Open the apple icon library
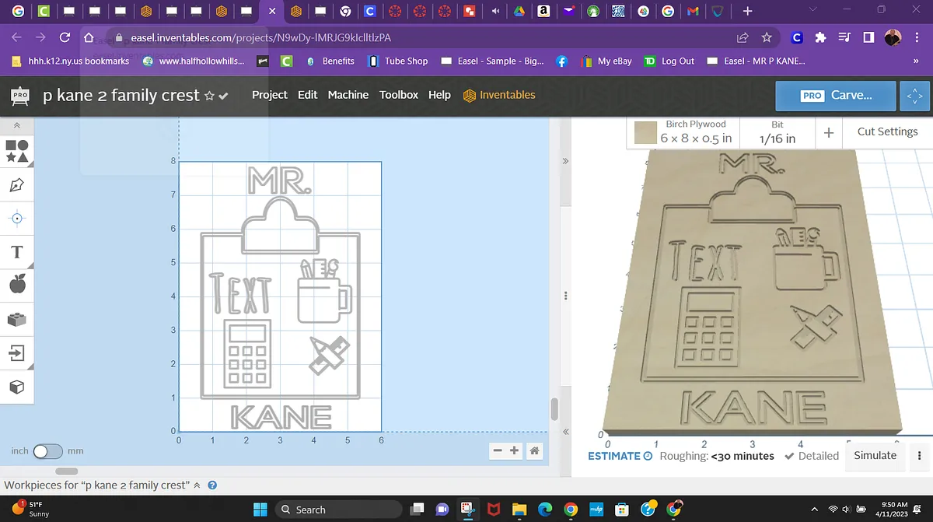 click(x=17, y=286)
